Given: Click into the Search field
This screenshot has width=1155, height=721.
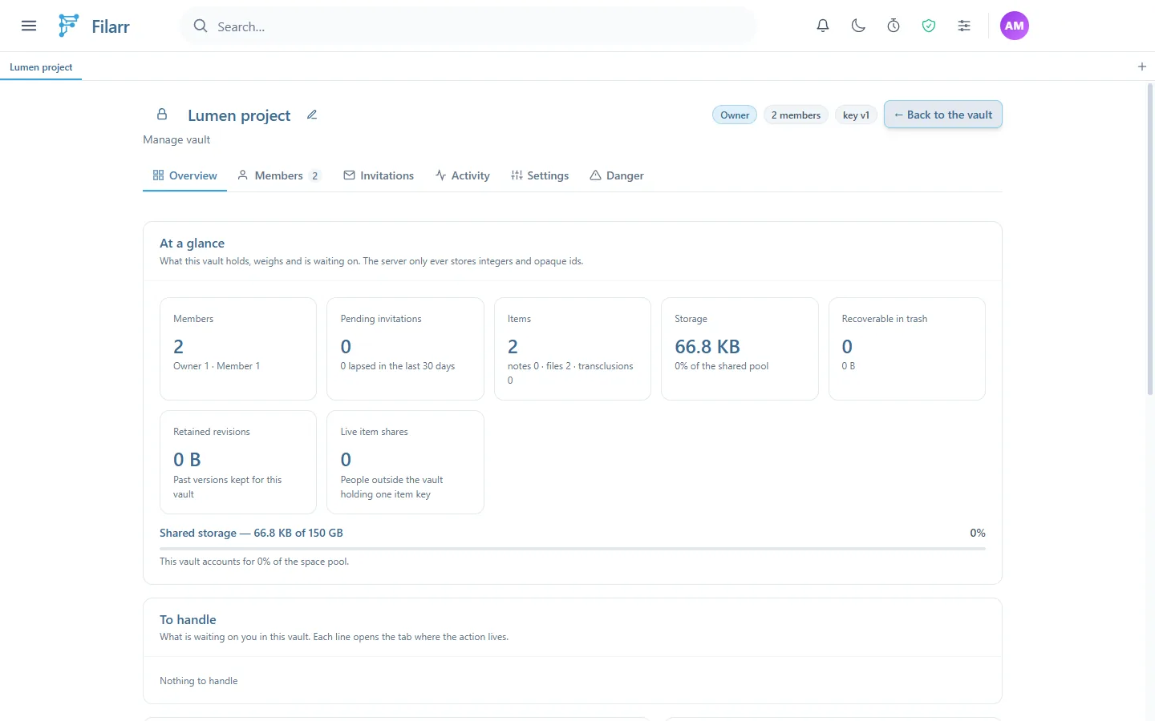Looking at the screenshot, I should (x=468, y=26).
